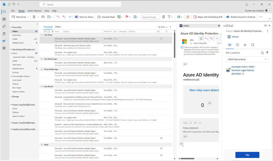The width and height of the screenshot is (273, 161).
Task: Click the Address Book icon
Action: [164, 17]
